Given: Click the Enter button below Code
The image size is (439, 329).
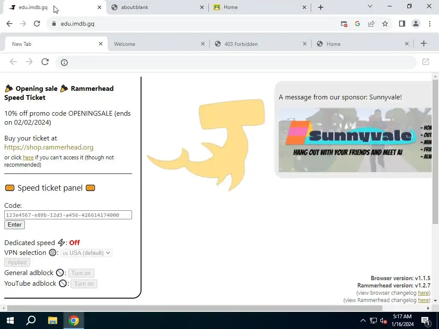Looking at the screenshot, I should pos(15,224).
